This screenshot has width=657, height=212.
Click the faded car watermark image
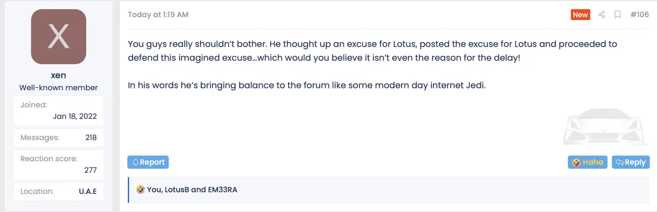(x=605, y=126)
